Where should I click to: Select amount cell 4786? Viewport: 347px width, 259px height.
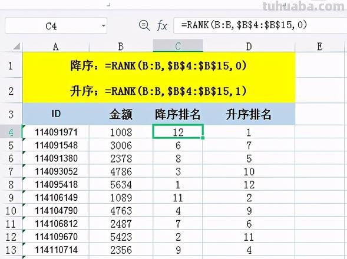(121, 171)
